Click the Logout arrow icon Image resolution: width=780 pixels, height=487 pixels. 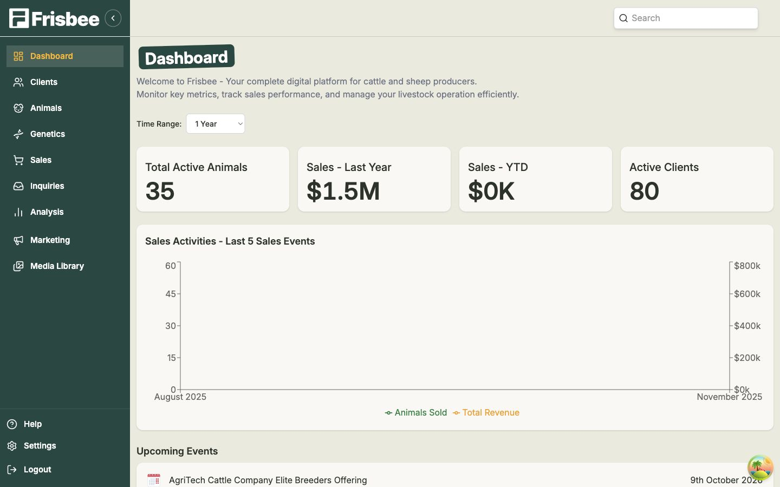tap(12, 470)
